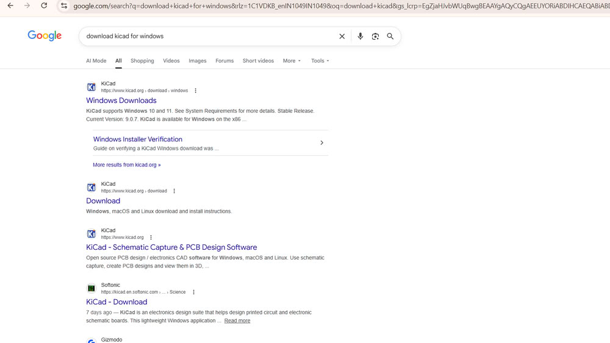Switch to AI Mode tab

tap(96, 60)
